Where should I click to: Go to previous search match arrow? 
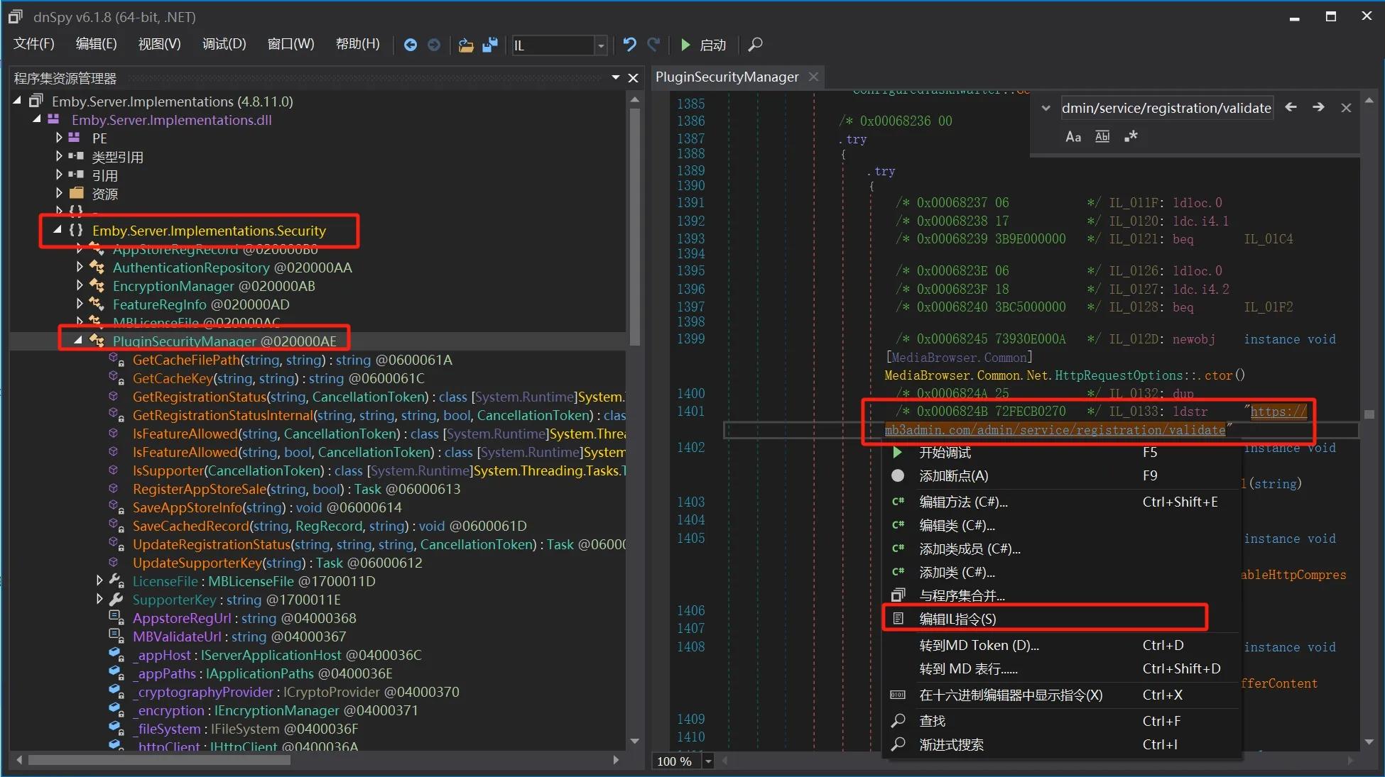point(1291,107)
